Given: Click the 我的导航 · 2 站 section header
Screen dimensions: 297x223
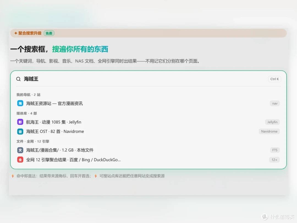Looking at the screenshot, I should coord(28,95).
